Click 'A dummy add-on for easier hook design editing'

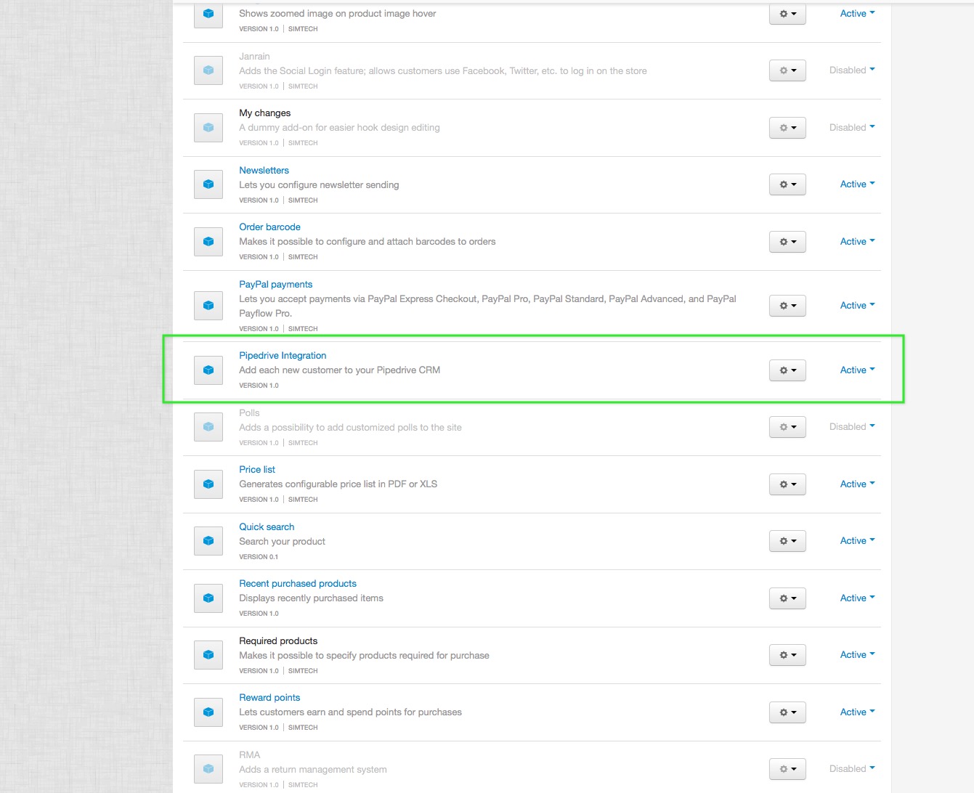pyautogui.click(x=339, y=127)
